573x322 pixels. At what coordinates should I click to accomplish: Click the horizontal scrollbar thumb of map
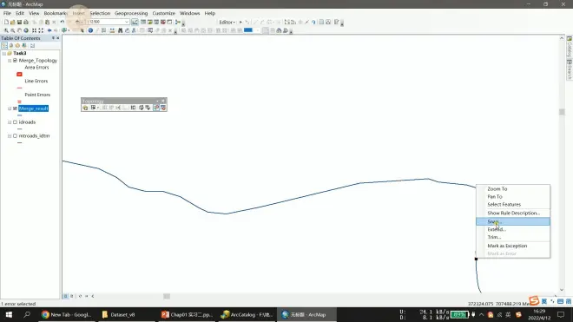tap(167, 297)
